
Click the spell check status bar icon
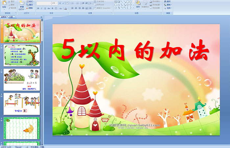[27, 147]
